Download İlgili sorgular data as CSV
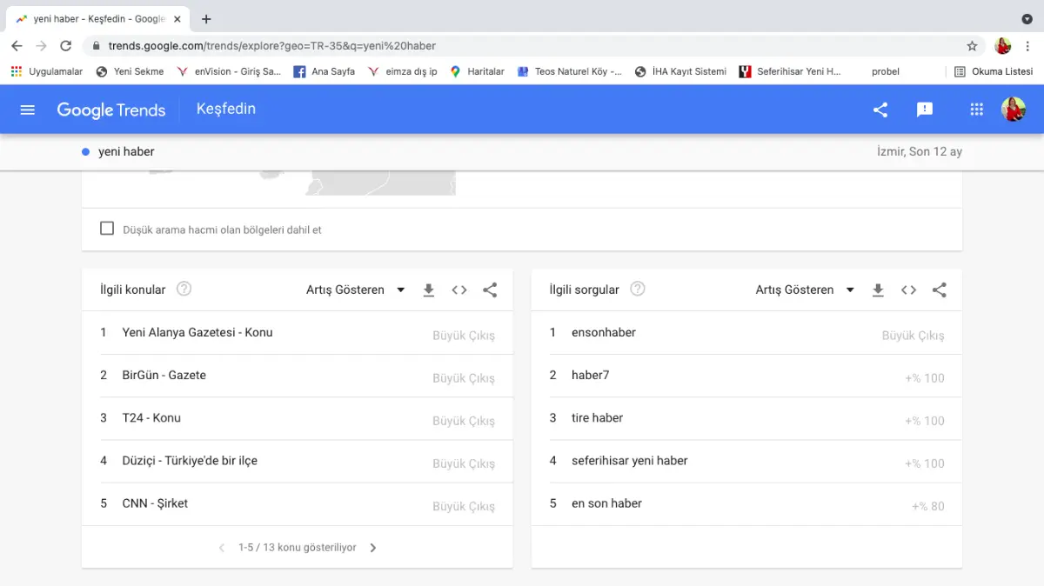1044x586 pixels. [878, 290]
